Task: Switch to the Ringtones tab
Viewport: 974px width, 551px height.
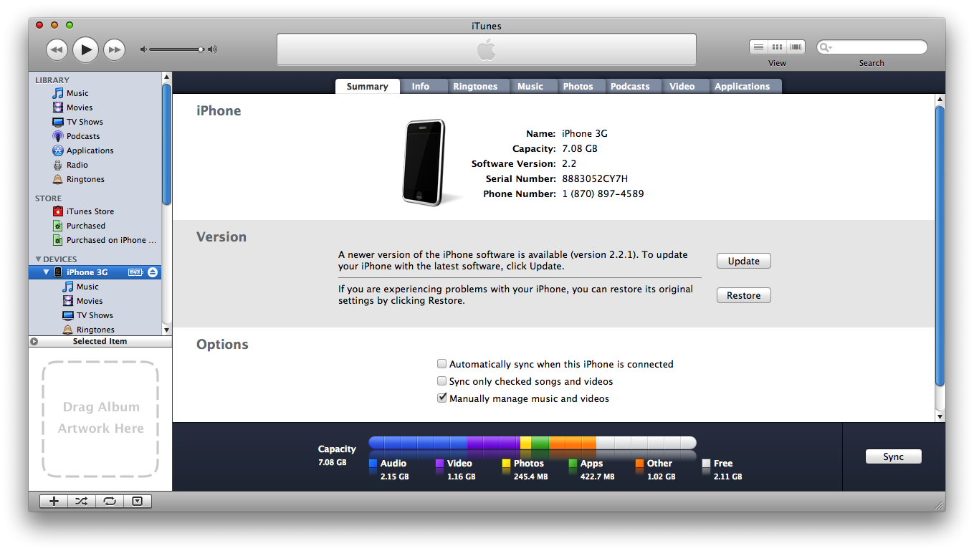Action: coord(475,86)
